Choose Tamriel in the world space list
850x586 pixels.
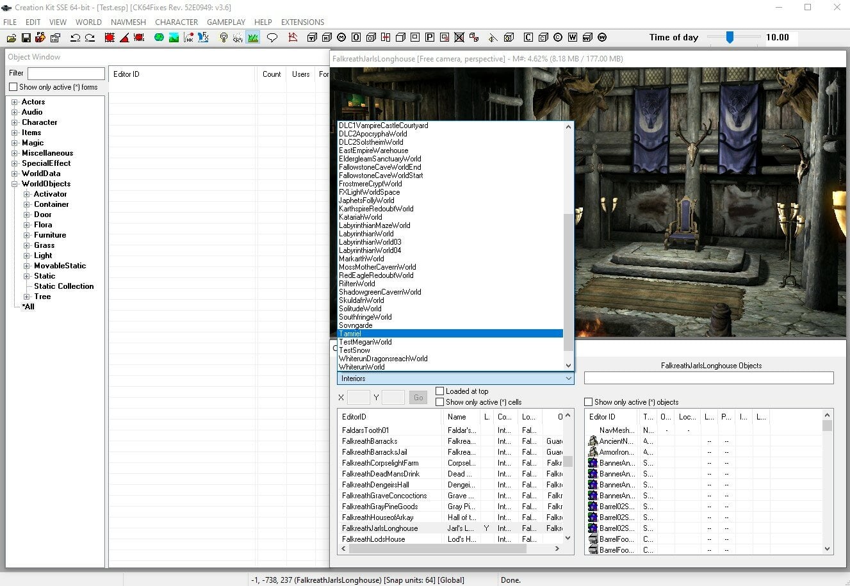tap(450, 334)
